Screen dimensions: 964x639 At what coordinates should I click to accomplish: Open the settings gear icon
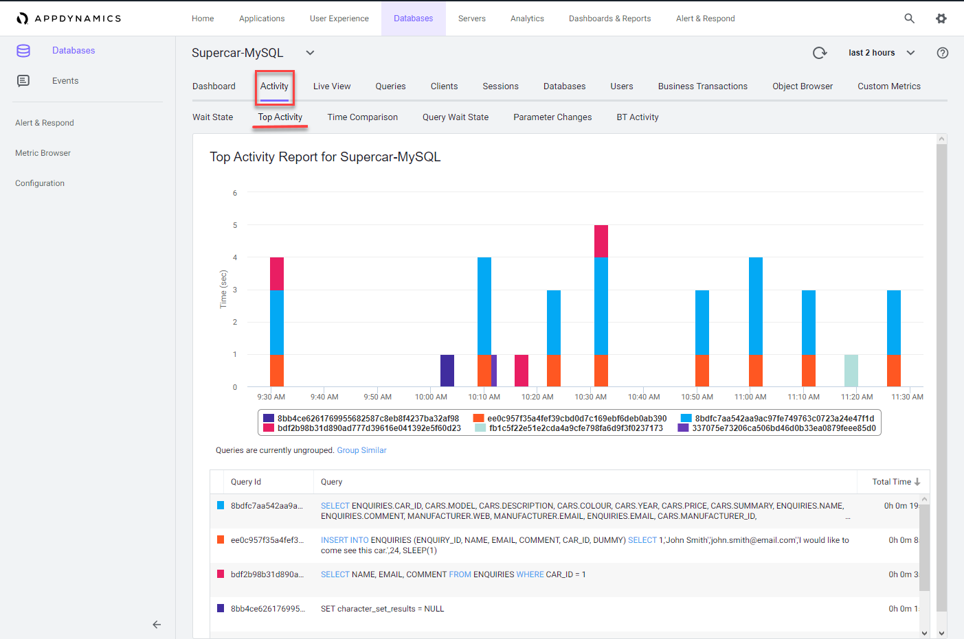[941, 19]
